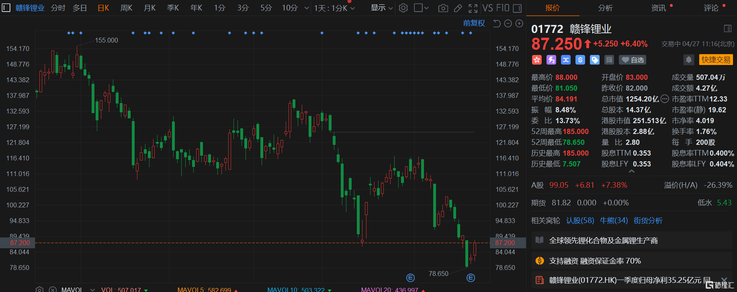737x292 pixels.
Task: Open the 资讯 news tab
Action: (x=658, y=8)
